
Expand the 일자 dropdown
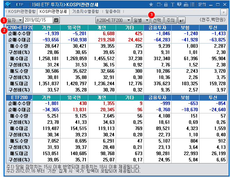(15, 20)
